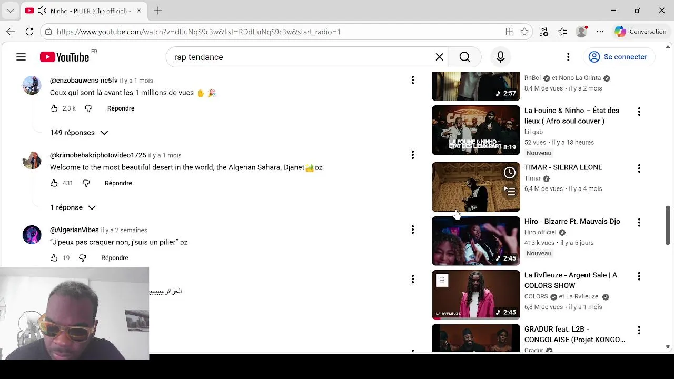Open Timar channel name link

click(x=533, y=178)
